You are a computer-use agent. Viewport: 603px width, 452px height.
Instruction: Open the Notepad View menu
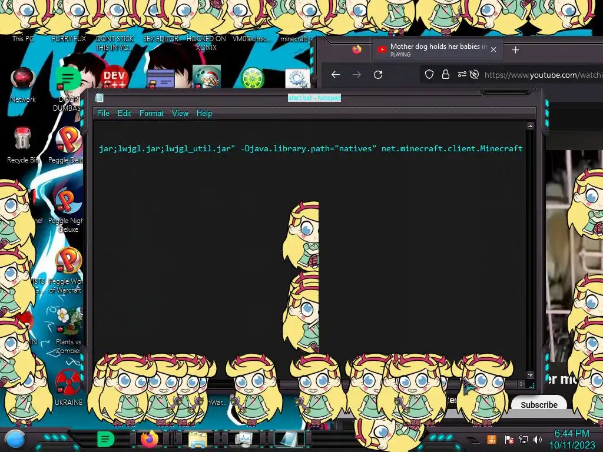(x=180, y=113)
